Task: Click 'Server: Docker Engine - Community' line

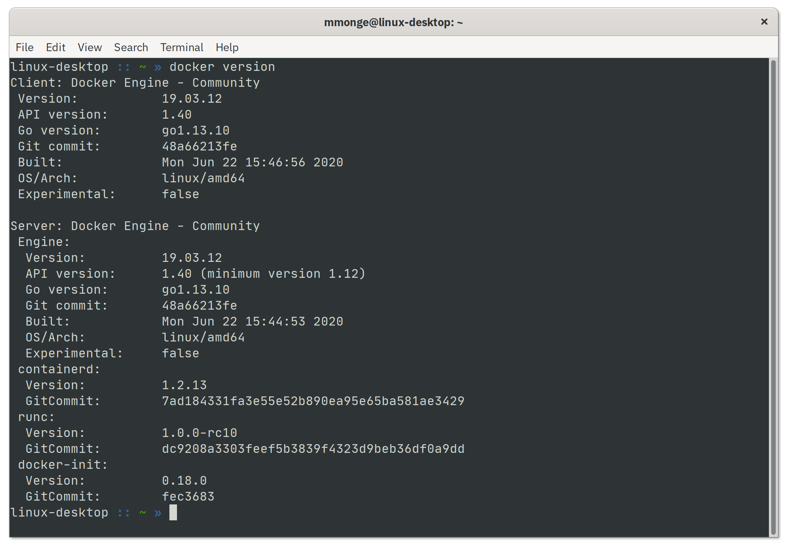Action: 135,226
